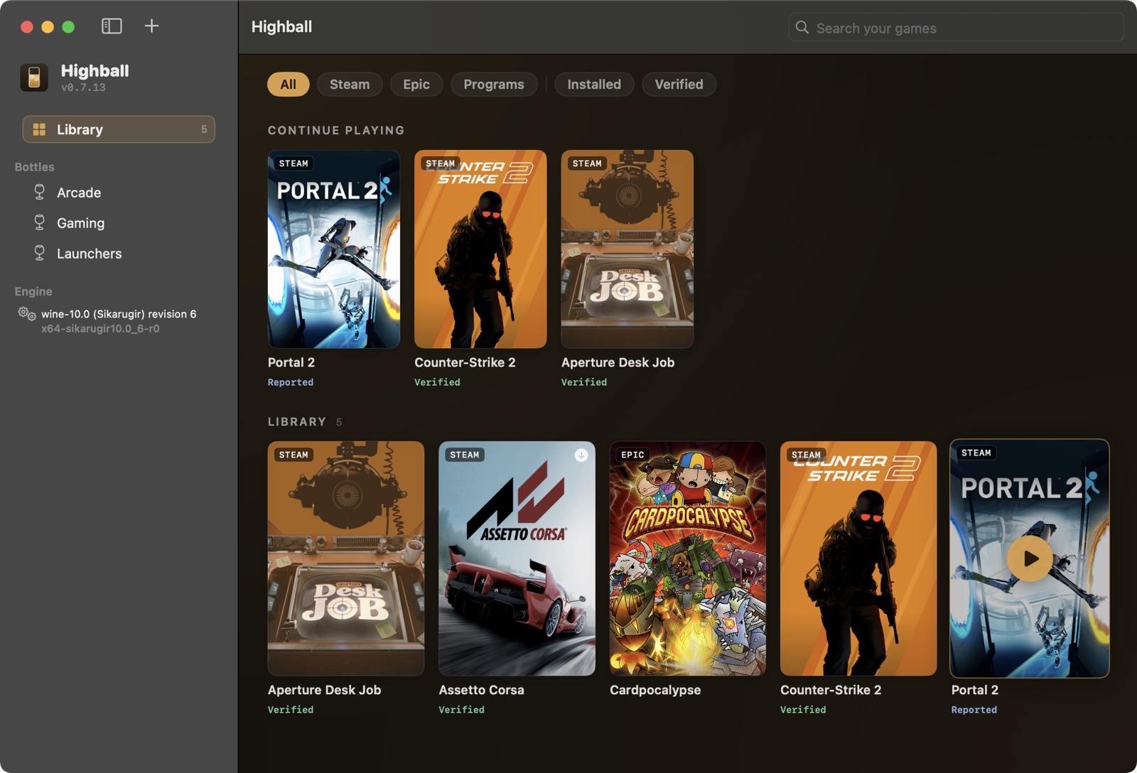Click the x64-sikarugir10.0_6-r0 engine text

coord(100,329)
